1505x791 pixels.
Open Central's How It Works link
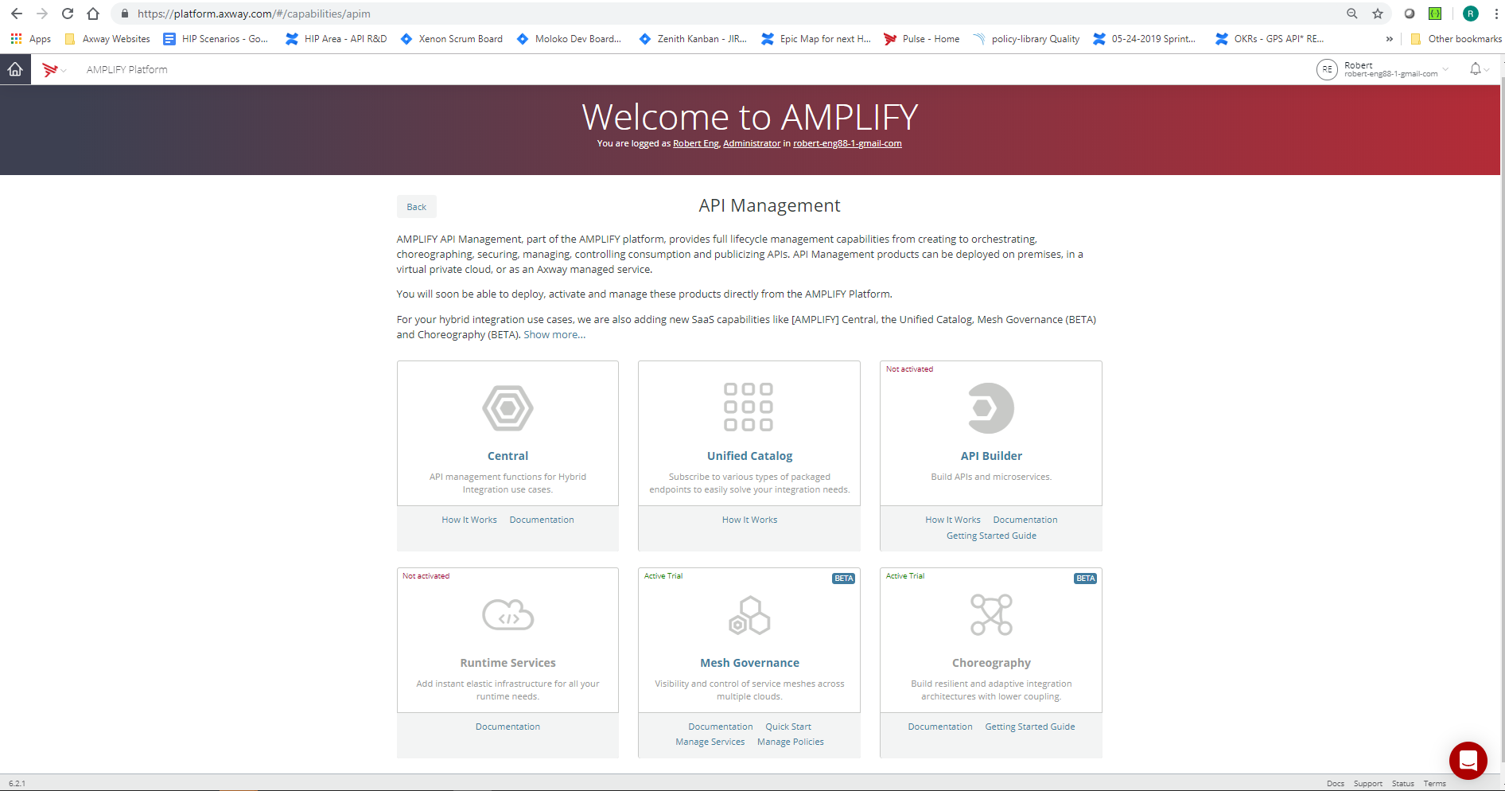(x=469, y=520)
